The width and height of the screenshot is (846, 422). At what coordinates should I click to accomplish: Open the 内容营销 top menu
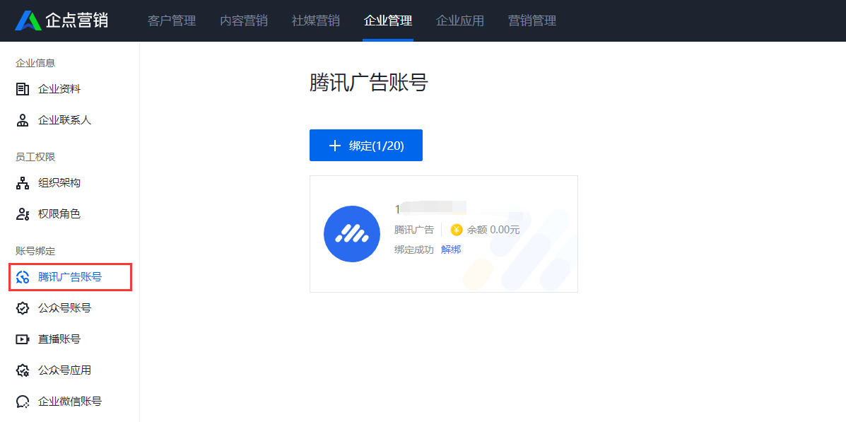click(x=244, y=20)
